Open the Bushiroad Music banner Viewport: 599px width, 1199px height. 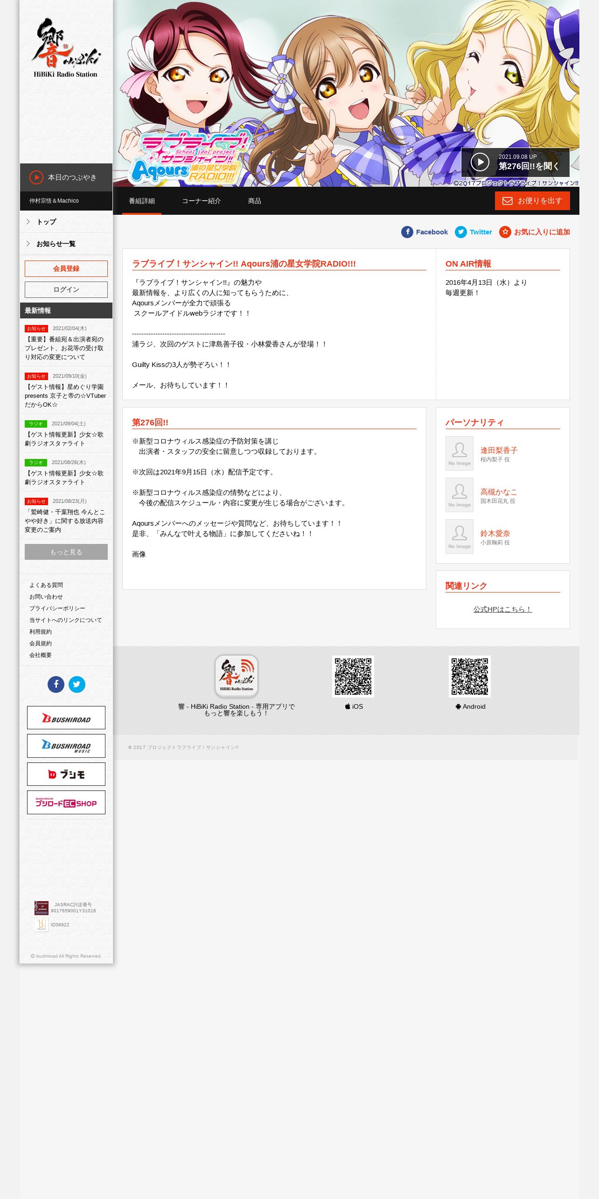(x=66, y=746)
